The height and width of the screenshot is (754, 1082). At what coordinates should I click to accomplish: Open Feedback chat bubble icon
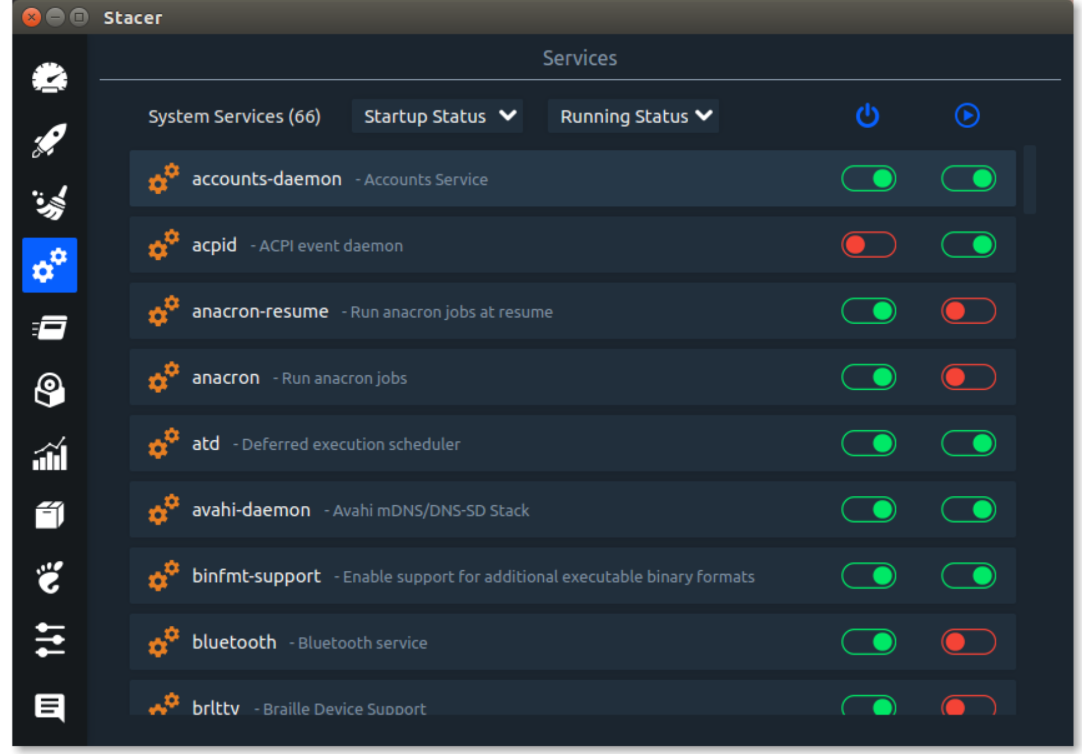(50, 707)
